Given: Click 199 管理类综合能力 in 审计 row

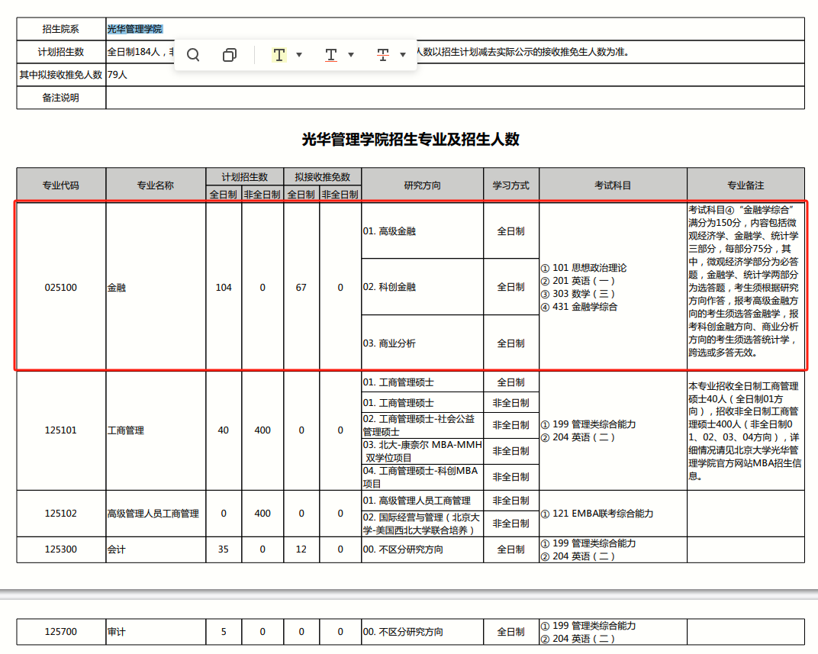Looking at the screenshot, I should pos(589,625).
